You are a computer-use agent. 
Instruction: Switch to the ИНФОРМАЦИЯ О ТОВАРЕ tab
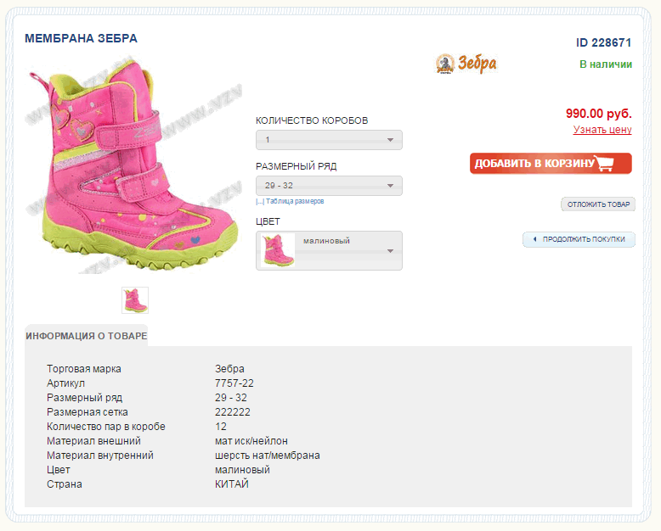pos(86,336)
